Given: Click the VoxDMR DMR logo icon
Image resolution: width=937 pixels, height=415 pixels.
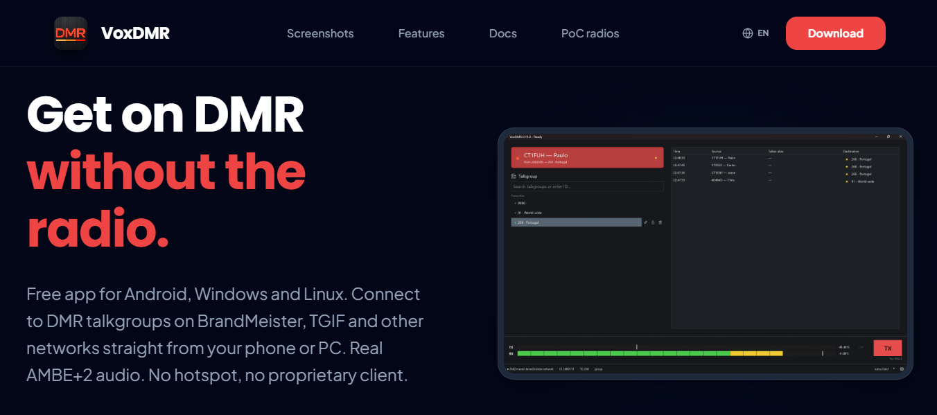Looking at the screenshot, I should [x=71, y=33].
